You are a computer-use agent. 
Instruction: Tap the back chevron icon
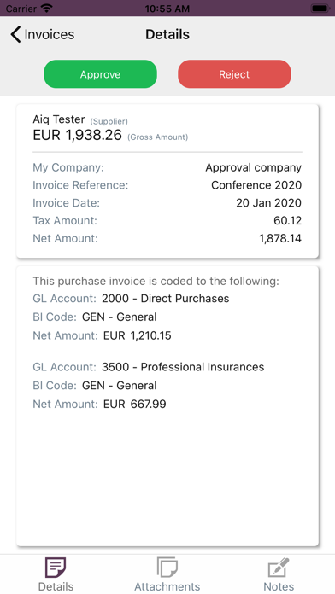pyautogui.click(x=15, y=34)
